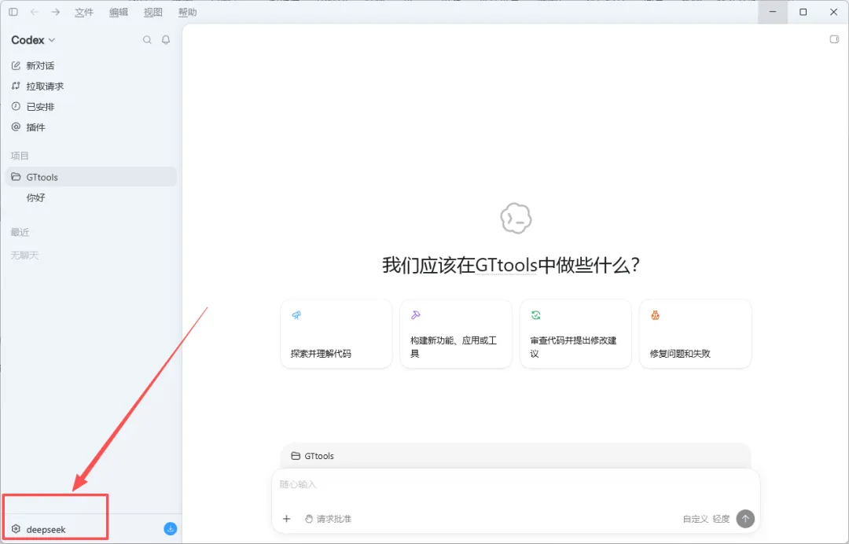Toggle the right panel icon
Screen dimensions: 849x544
coord(834,39)
